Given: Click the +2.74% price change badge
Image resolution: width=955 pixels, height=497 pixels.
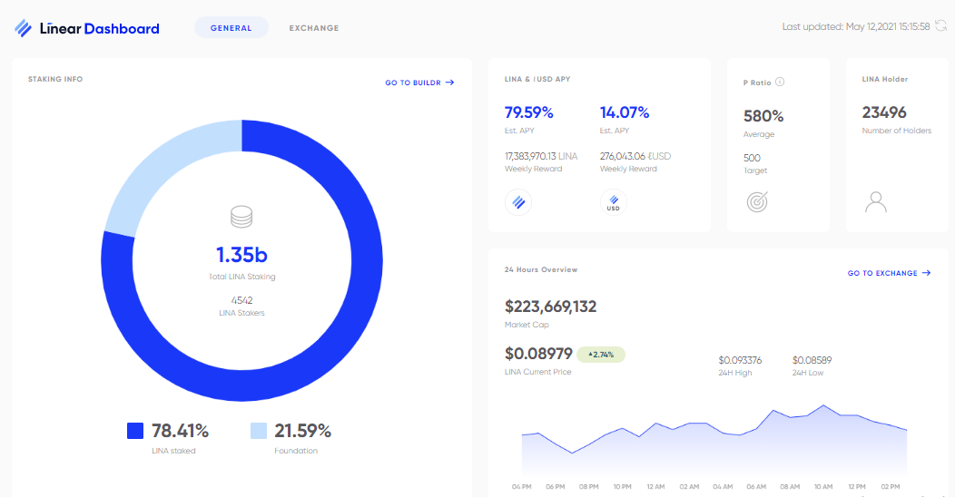Looking at the screenshot, I should pos(601,354).
